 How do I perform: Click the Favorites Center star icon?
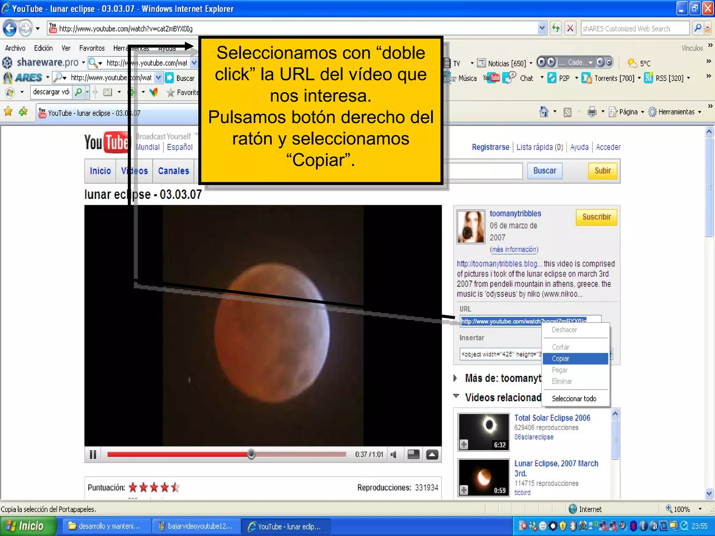(8, 112)
